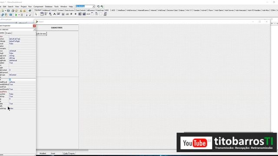Click the 'crDefault' cursor property value
Image resolution: width=278 pixels, height=156 pixels.
(13, 51)
